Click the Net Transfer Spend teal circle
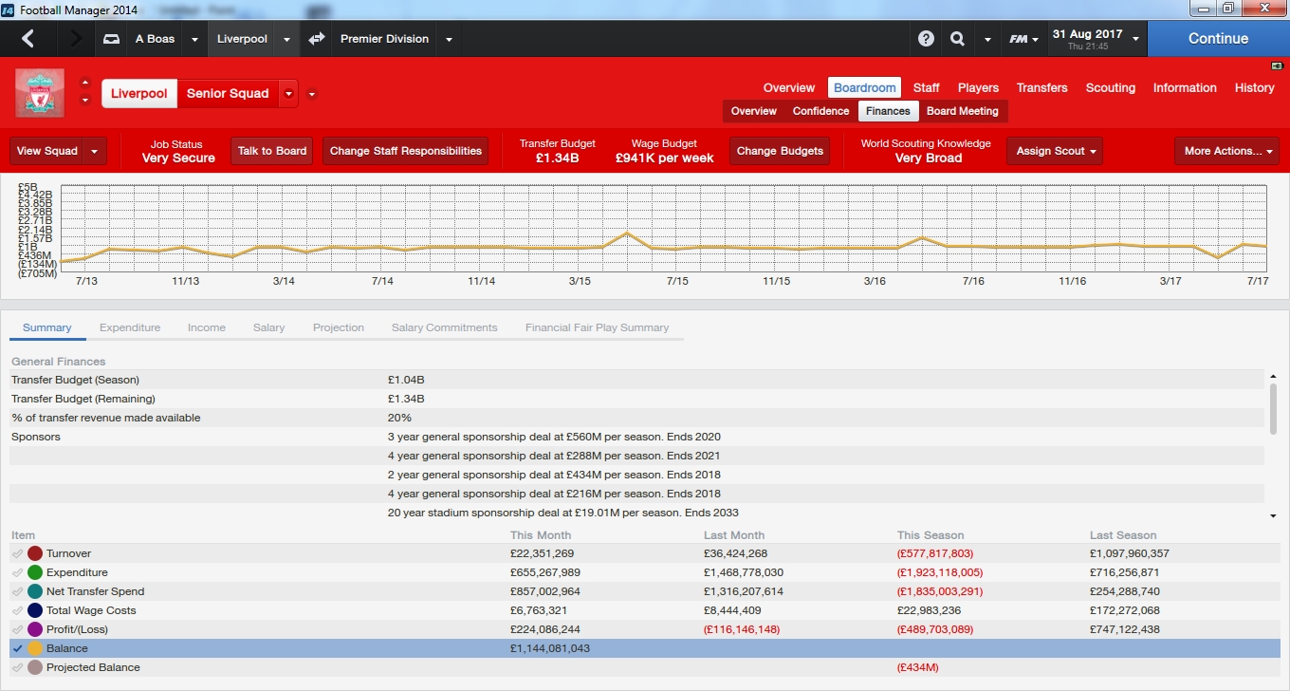Image resolution: width=1290 pixels, height=691 pixels. pos(35,591)
